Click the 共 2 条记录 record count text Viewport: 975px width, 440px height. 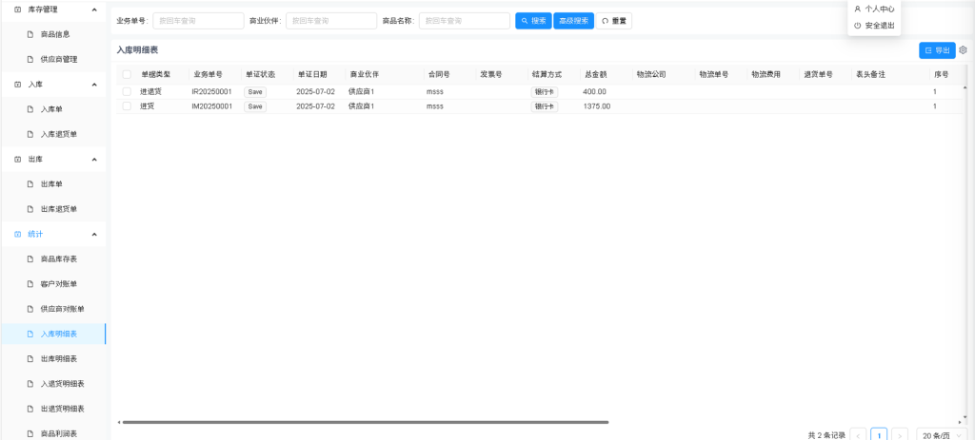point(826,435)
